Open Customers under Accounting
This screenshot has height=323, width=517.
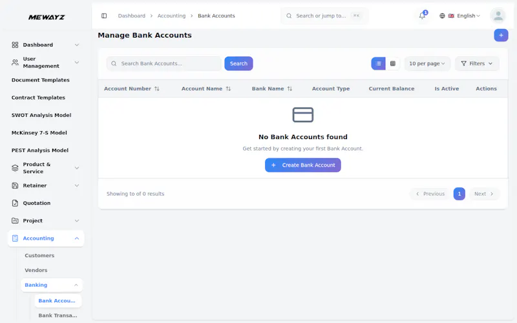(39, 255)
